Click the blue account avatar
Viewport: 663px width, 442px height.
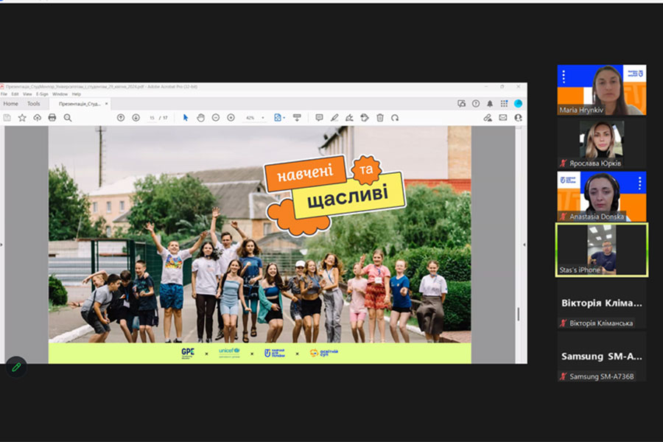pyautogui.click(x=518, y=104)
